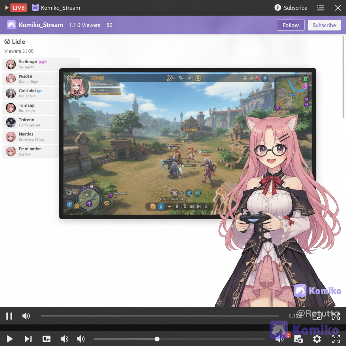Click the stream progress bar beside the pause controls
This screenshot has width=346, height=346.
(x=159, y=316)
